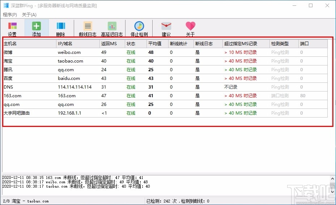
Task: Sort by the 返回MS column header
Action: click(x=112, y=44)
